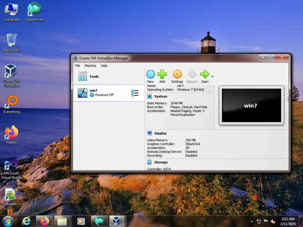This screenshot has width=303, height=227.
Task: Select the Oracle VM VirtualBox desktop shortcut
Action: pyautogui.click(x=12, y=75)
